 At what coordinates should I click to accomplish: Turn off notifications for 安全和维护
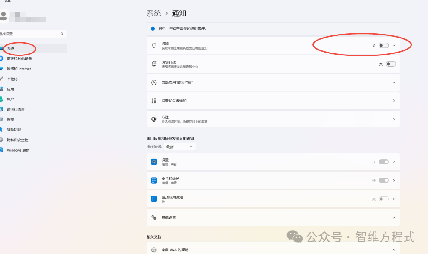pyautogui.click(x=384, y=180)
